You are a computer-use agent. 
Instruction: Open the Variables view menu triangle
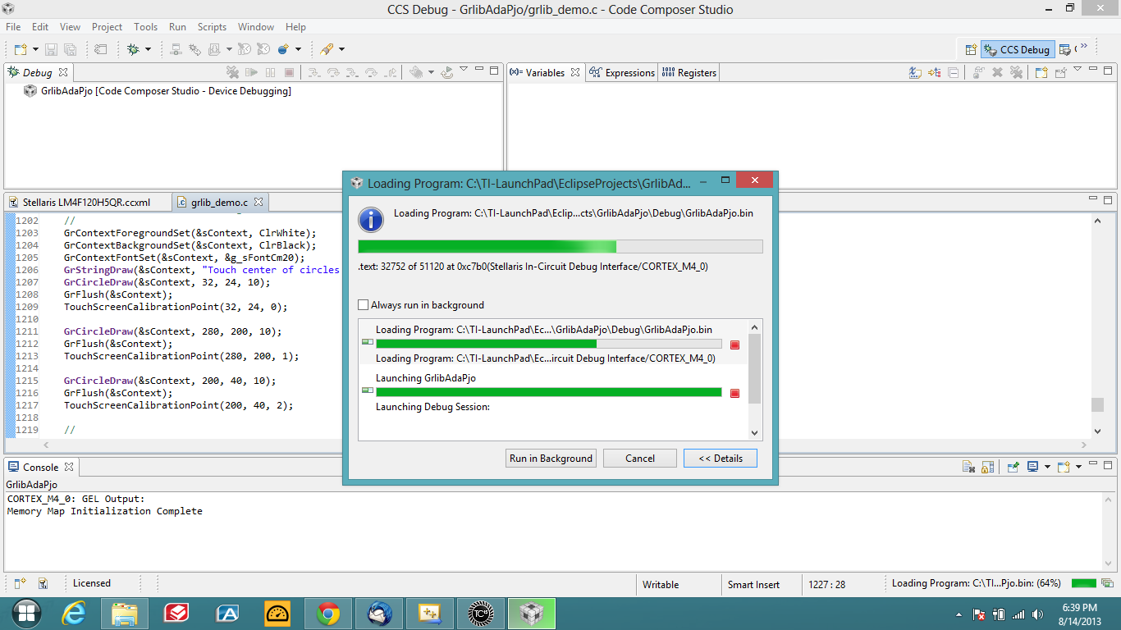pos(1078,71)
